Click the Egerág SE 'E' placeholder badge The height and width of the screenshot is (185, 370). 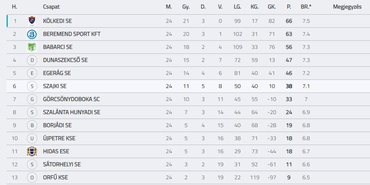(32, 73)
